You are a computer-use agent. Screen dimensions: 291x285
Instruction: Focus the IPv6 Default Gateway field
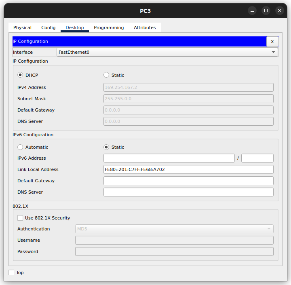tap(188, 181)
